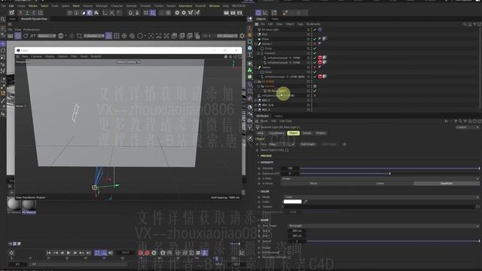Toggle Object Color checkbox in Attributes
The height and width of the screenshot is (271, 482).
(x=286, y=150)
